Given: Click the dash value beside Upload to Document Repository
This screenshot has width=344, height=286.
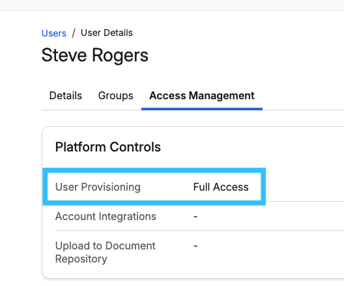Looking at the screenshot, I should (195, 246).
